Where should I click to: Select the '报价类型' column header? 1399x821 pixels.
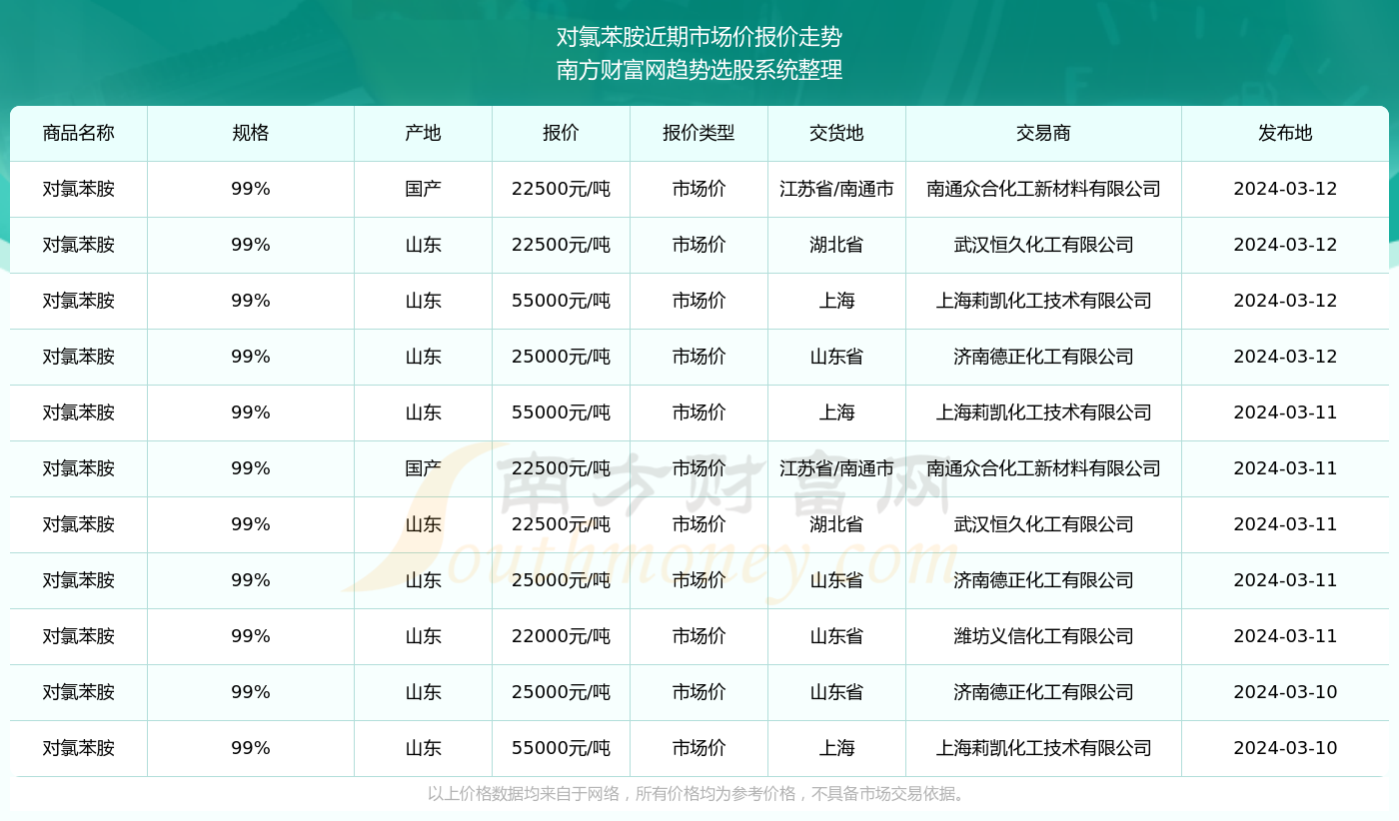click(x=699, y=133)
